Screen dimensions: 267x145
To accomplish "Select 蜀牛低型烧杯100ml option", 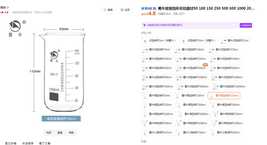I will [190, 50].
